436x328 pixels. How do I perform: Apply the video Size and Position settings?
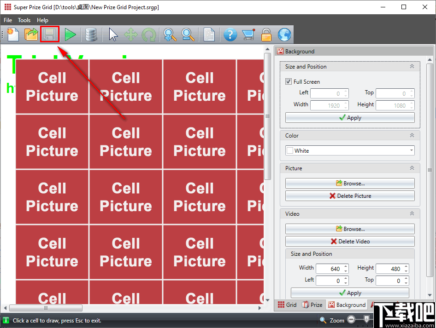click(x=350, y=293)
